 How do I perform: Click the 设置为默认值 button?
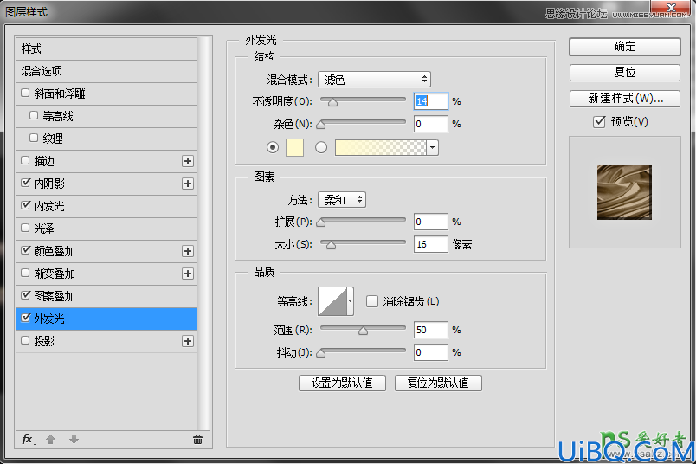coord(342,383)
